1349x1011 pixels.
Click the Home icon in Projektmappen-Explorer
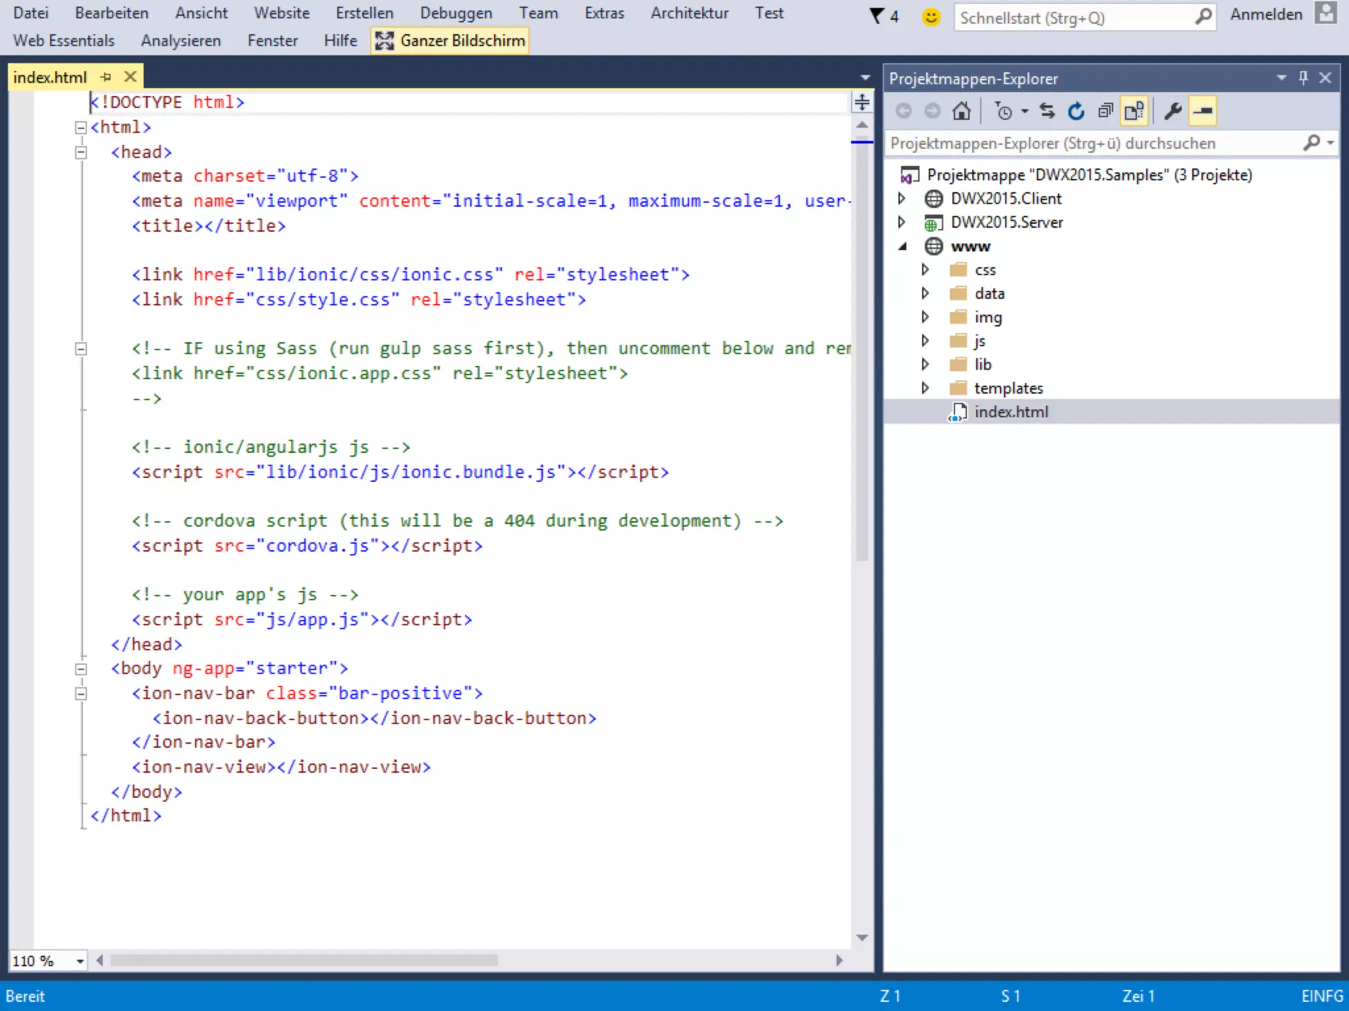click(961, 111)
